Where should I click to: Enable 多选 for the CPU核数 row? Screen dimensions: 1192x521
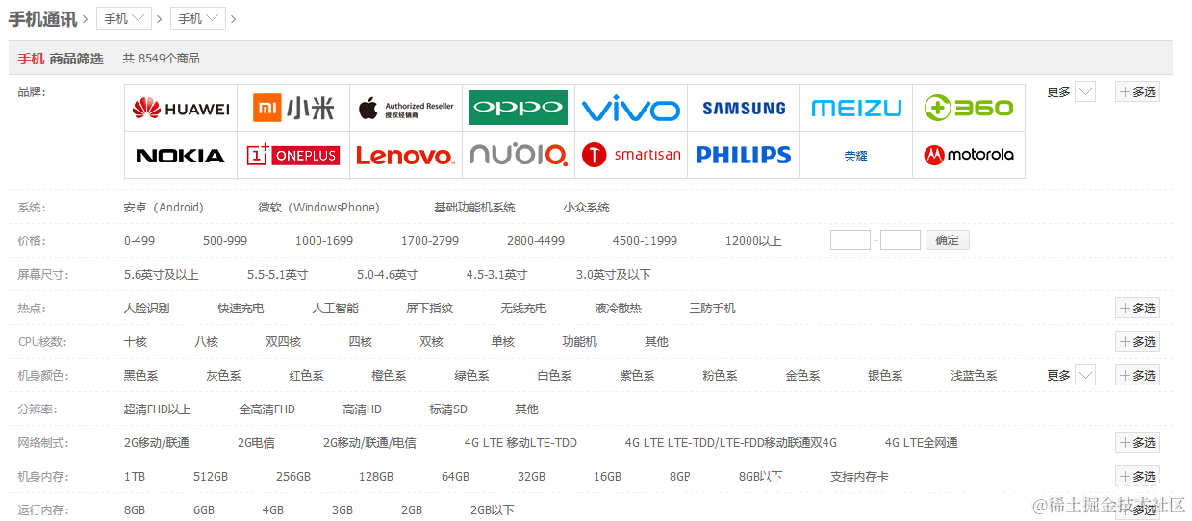tap(1137, 342)
